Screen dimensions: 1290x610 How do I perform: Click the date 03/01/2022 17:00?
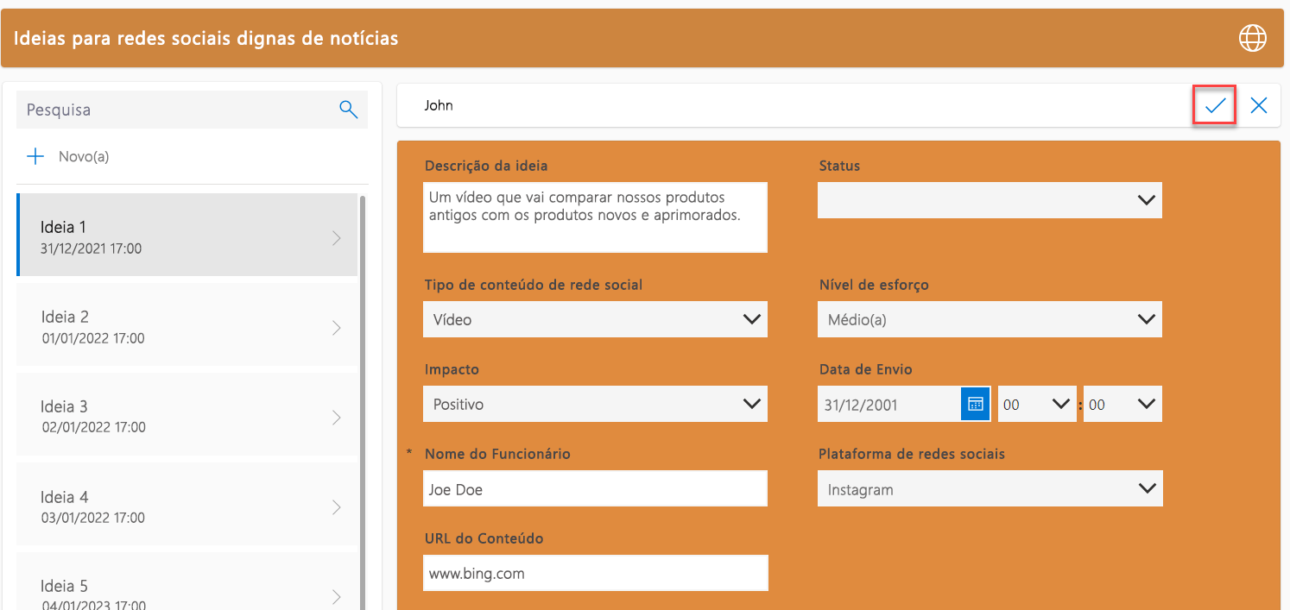click(93, 518)
